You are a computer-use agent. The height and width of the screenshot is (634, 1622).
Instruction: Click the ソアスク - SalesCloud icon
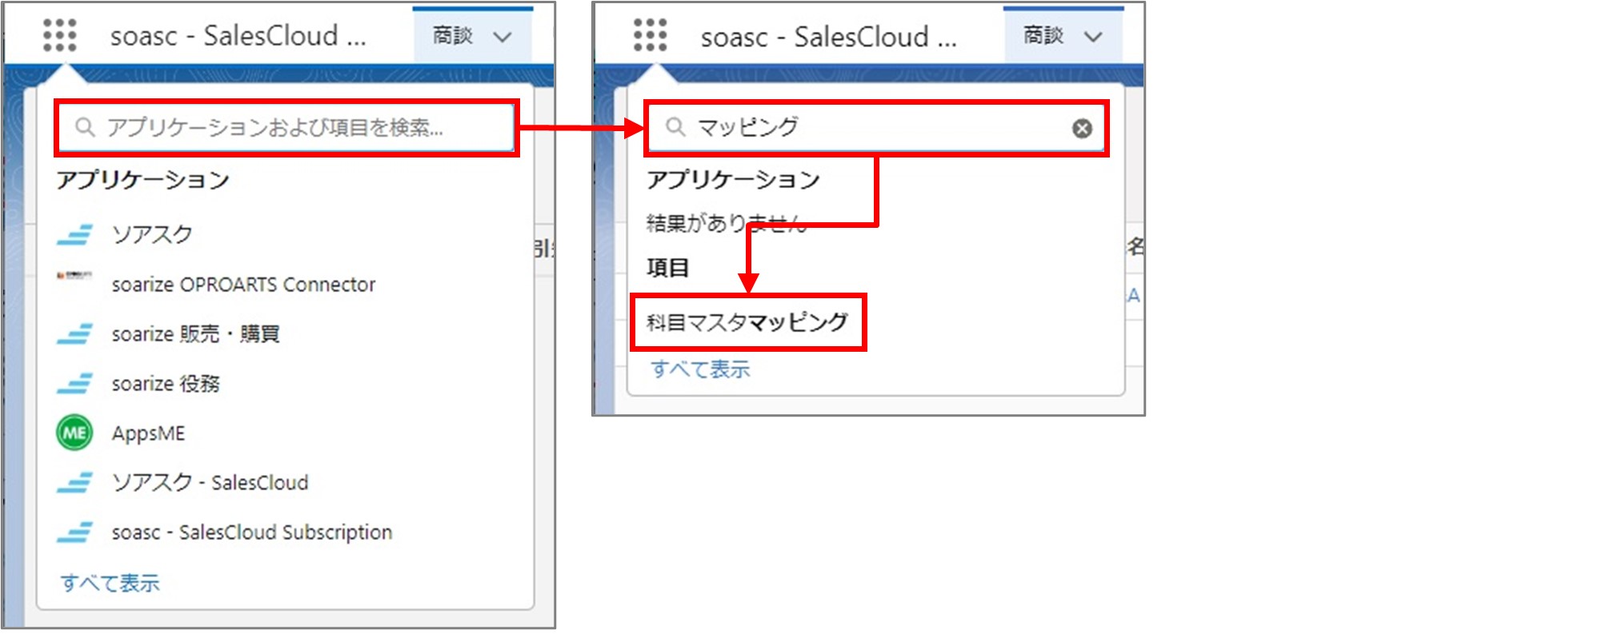[x=74, y=483]
